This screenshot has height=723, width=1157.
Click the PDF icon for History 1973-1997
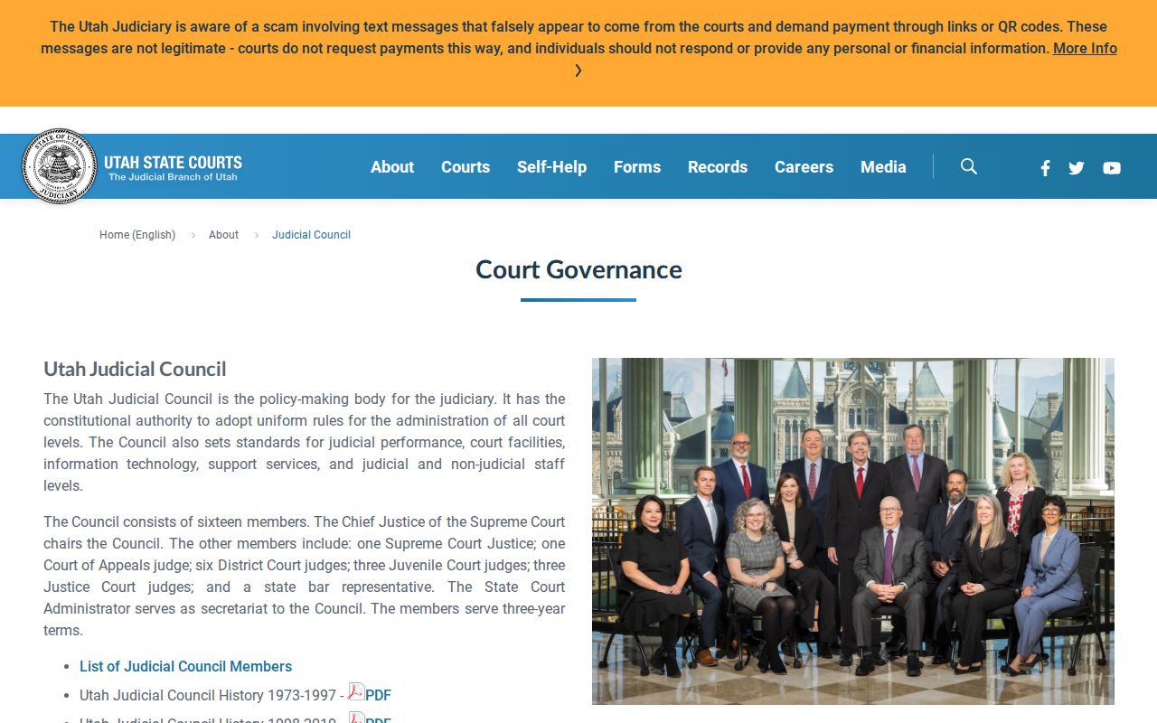356,692
